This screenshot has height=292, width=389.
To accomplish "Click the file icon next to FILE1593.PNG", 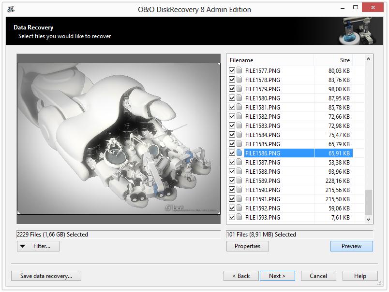I will [239, 217].
